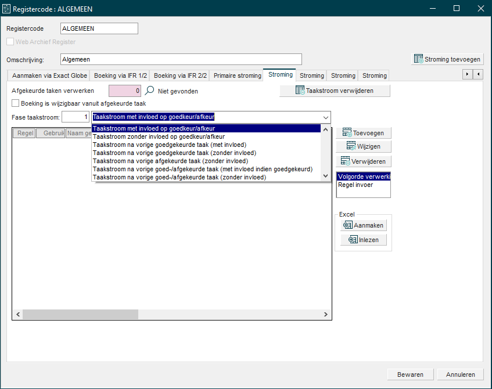
Task: Collapse the Fase taakstroom dropdown arrow
Action: click(325, 117)
